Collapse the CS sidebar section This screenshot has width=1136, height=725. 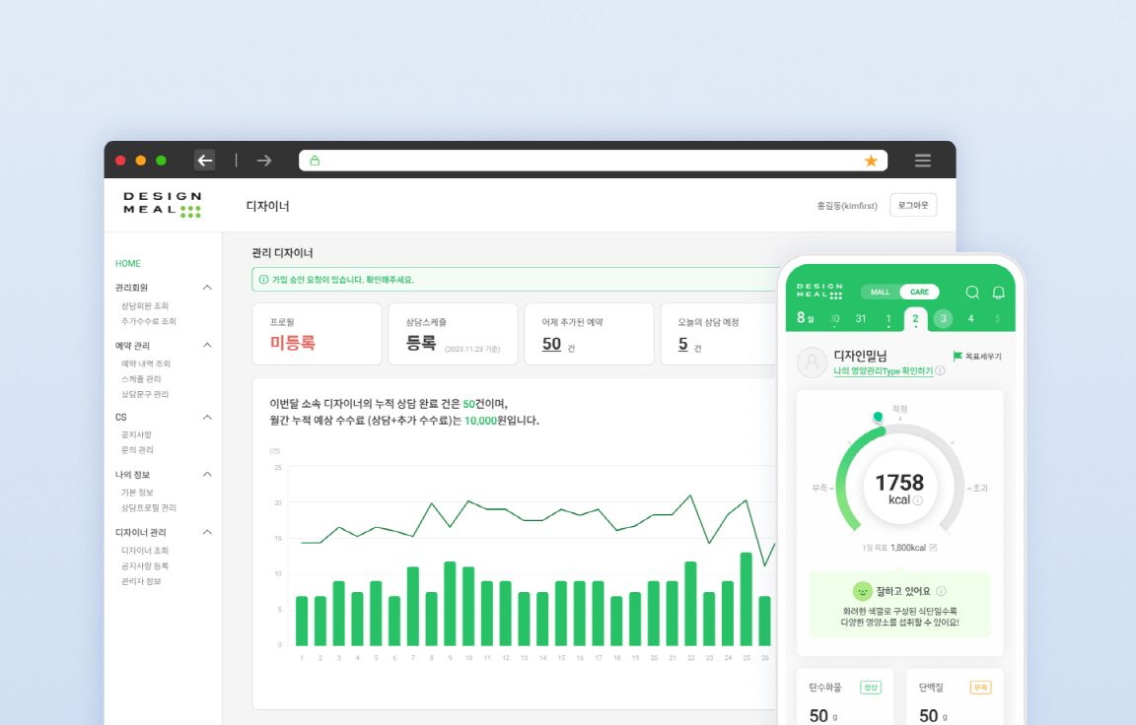(207, 417)
